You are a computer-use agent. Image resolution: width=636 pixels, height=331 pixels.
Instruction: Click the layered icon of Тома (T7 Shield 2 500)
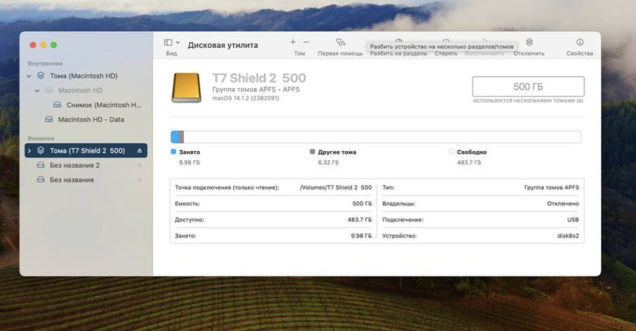pos(41,150)
